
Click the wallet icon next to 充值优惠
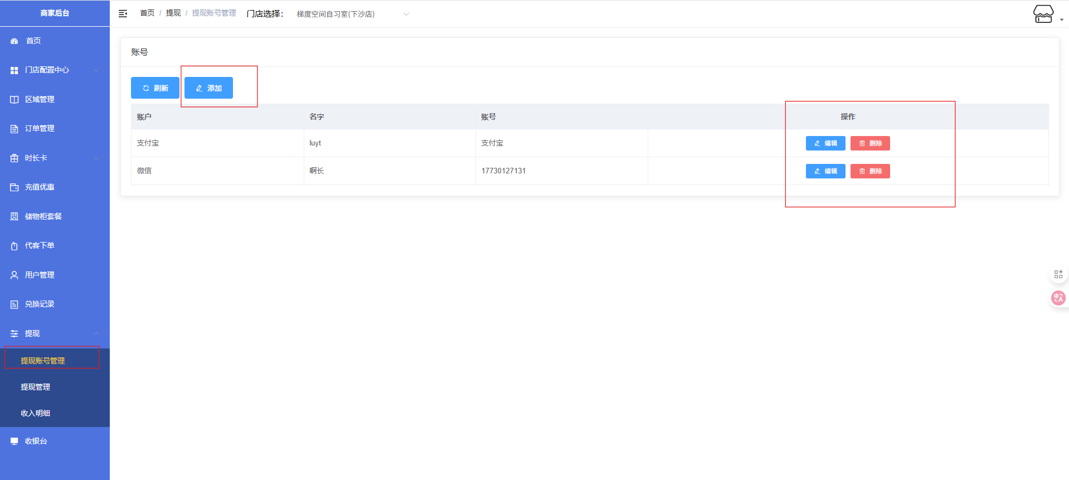pyautogui.click(x=14, y=187)
